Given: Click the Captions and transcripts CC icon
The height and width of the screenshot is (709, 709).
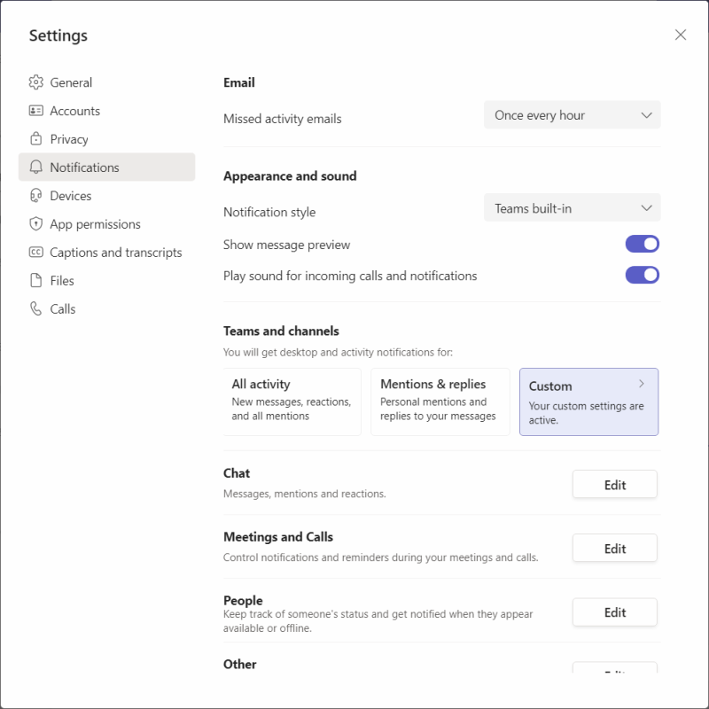Looking at the screenshot, I should 36,252.
